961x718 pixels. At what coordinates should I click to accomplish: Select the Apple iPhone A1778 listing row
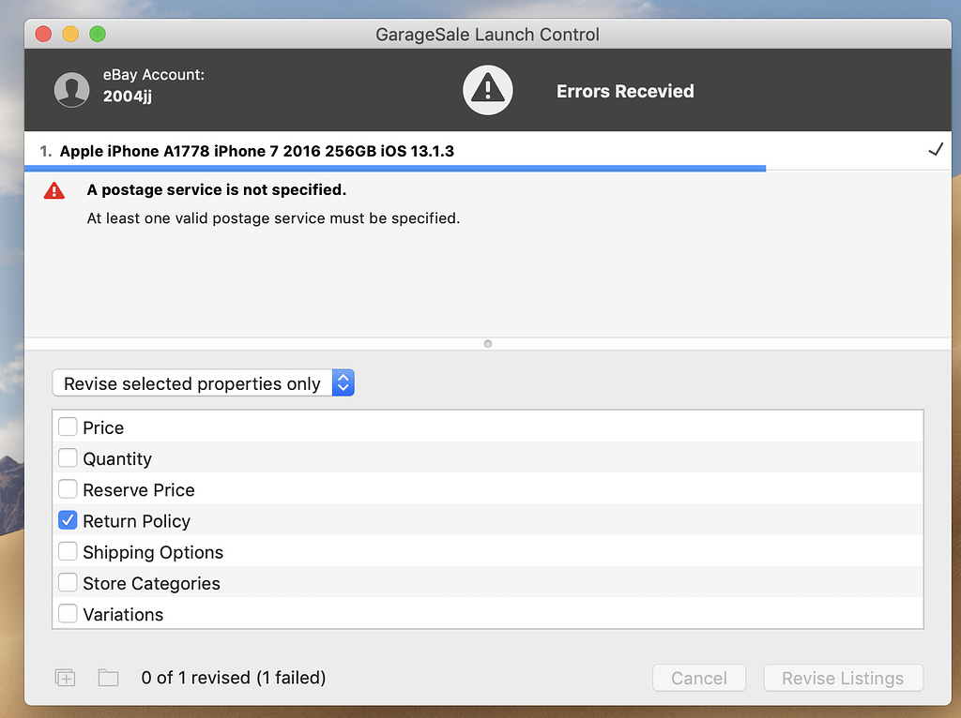tap(487, 151)
